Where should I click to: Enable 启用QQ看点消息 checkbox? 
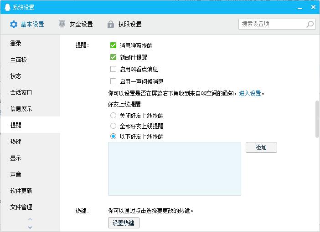113,69
